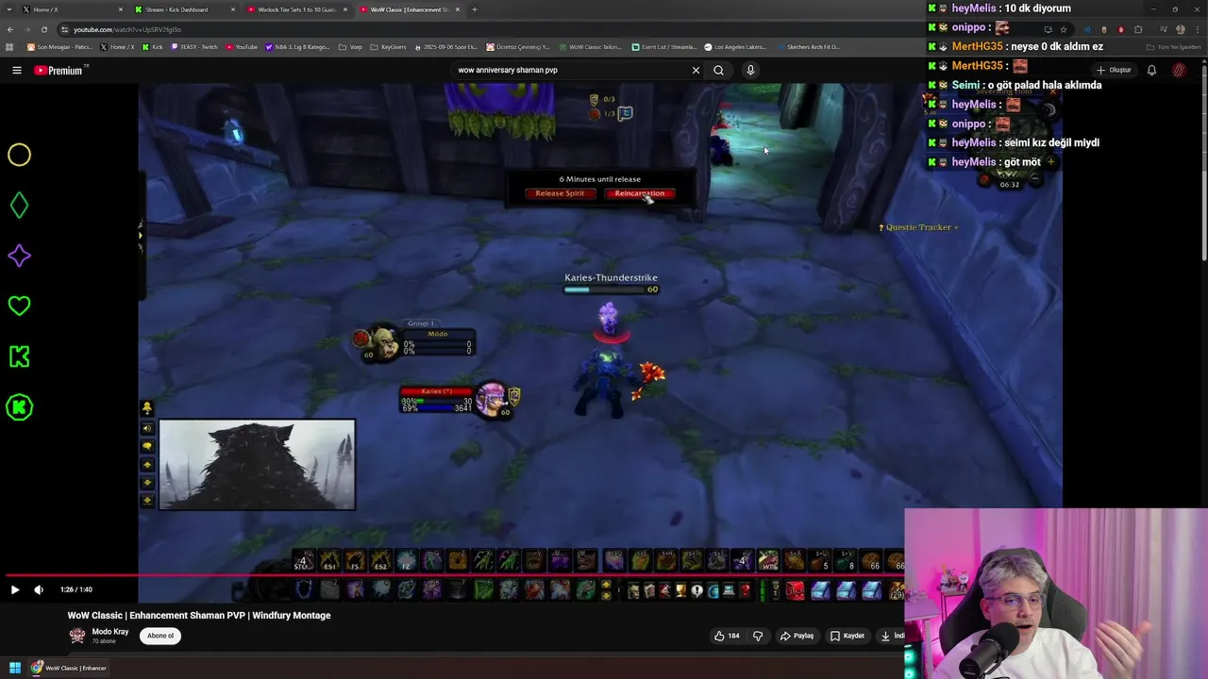This screenshot has width=1208, height=679.
Task: Open the KeyGivers bookmarks folder
Action: tap(388, 46)
